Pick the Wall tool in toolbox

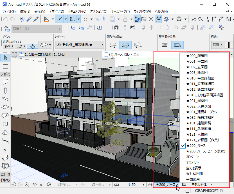click(x=5, y=82)
